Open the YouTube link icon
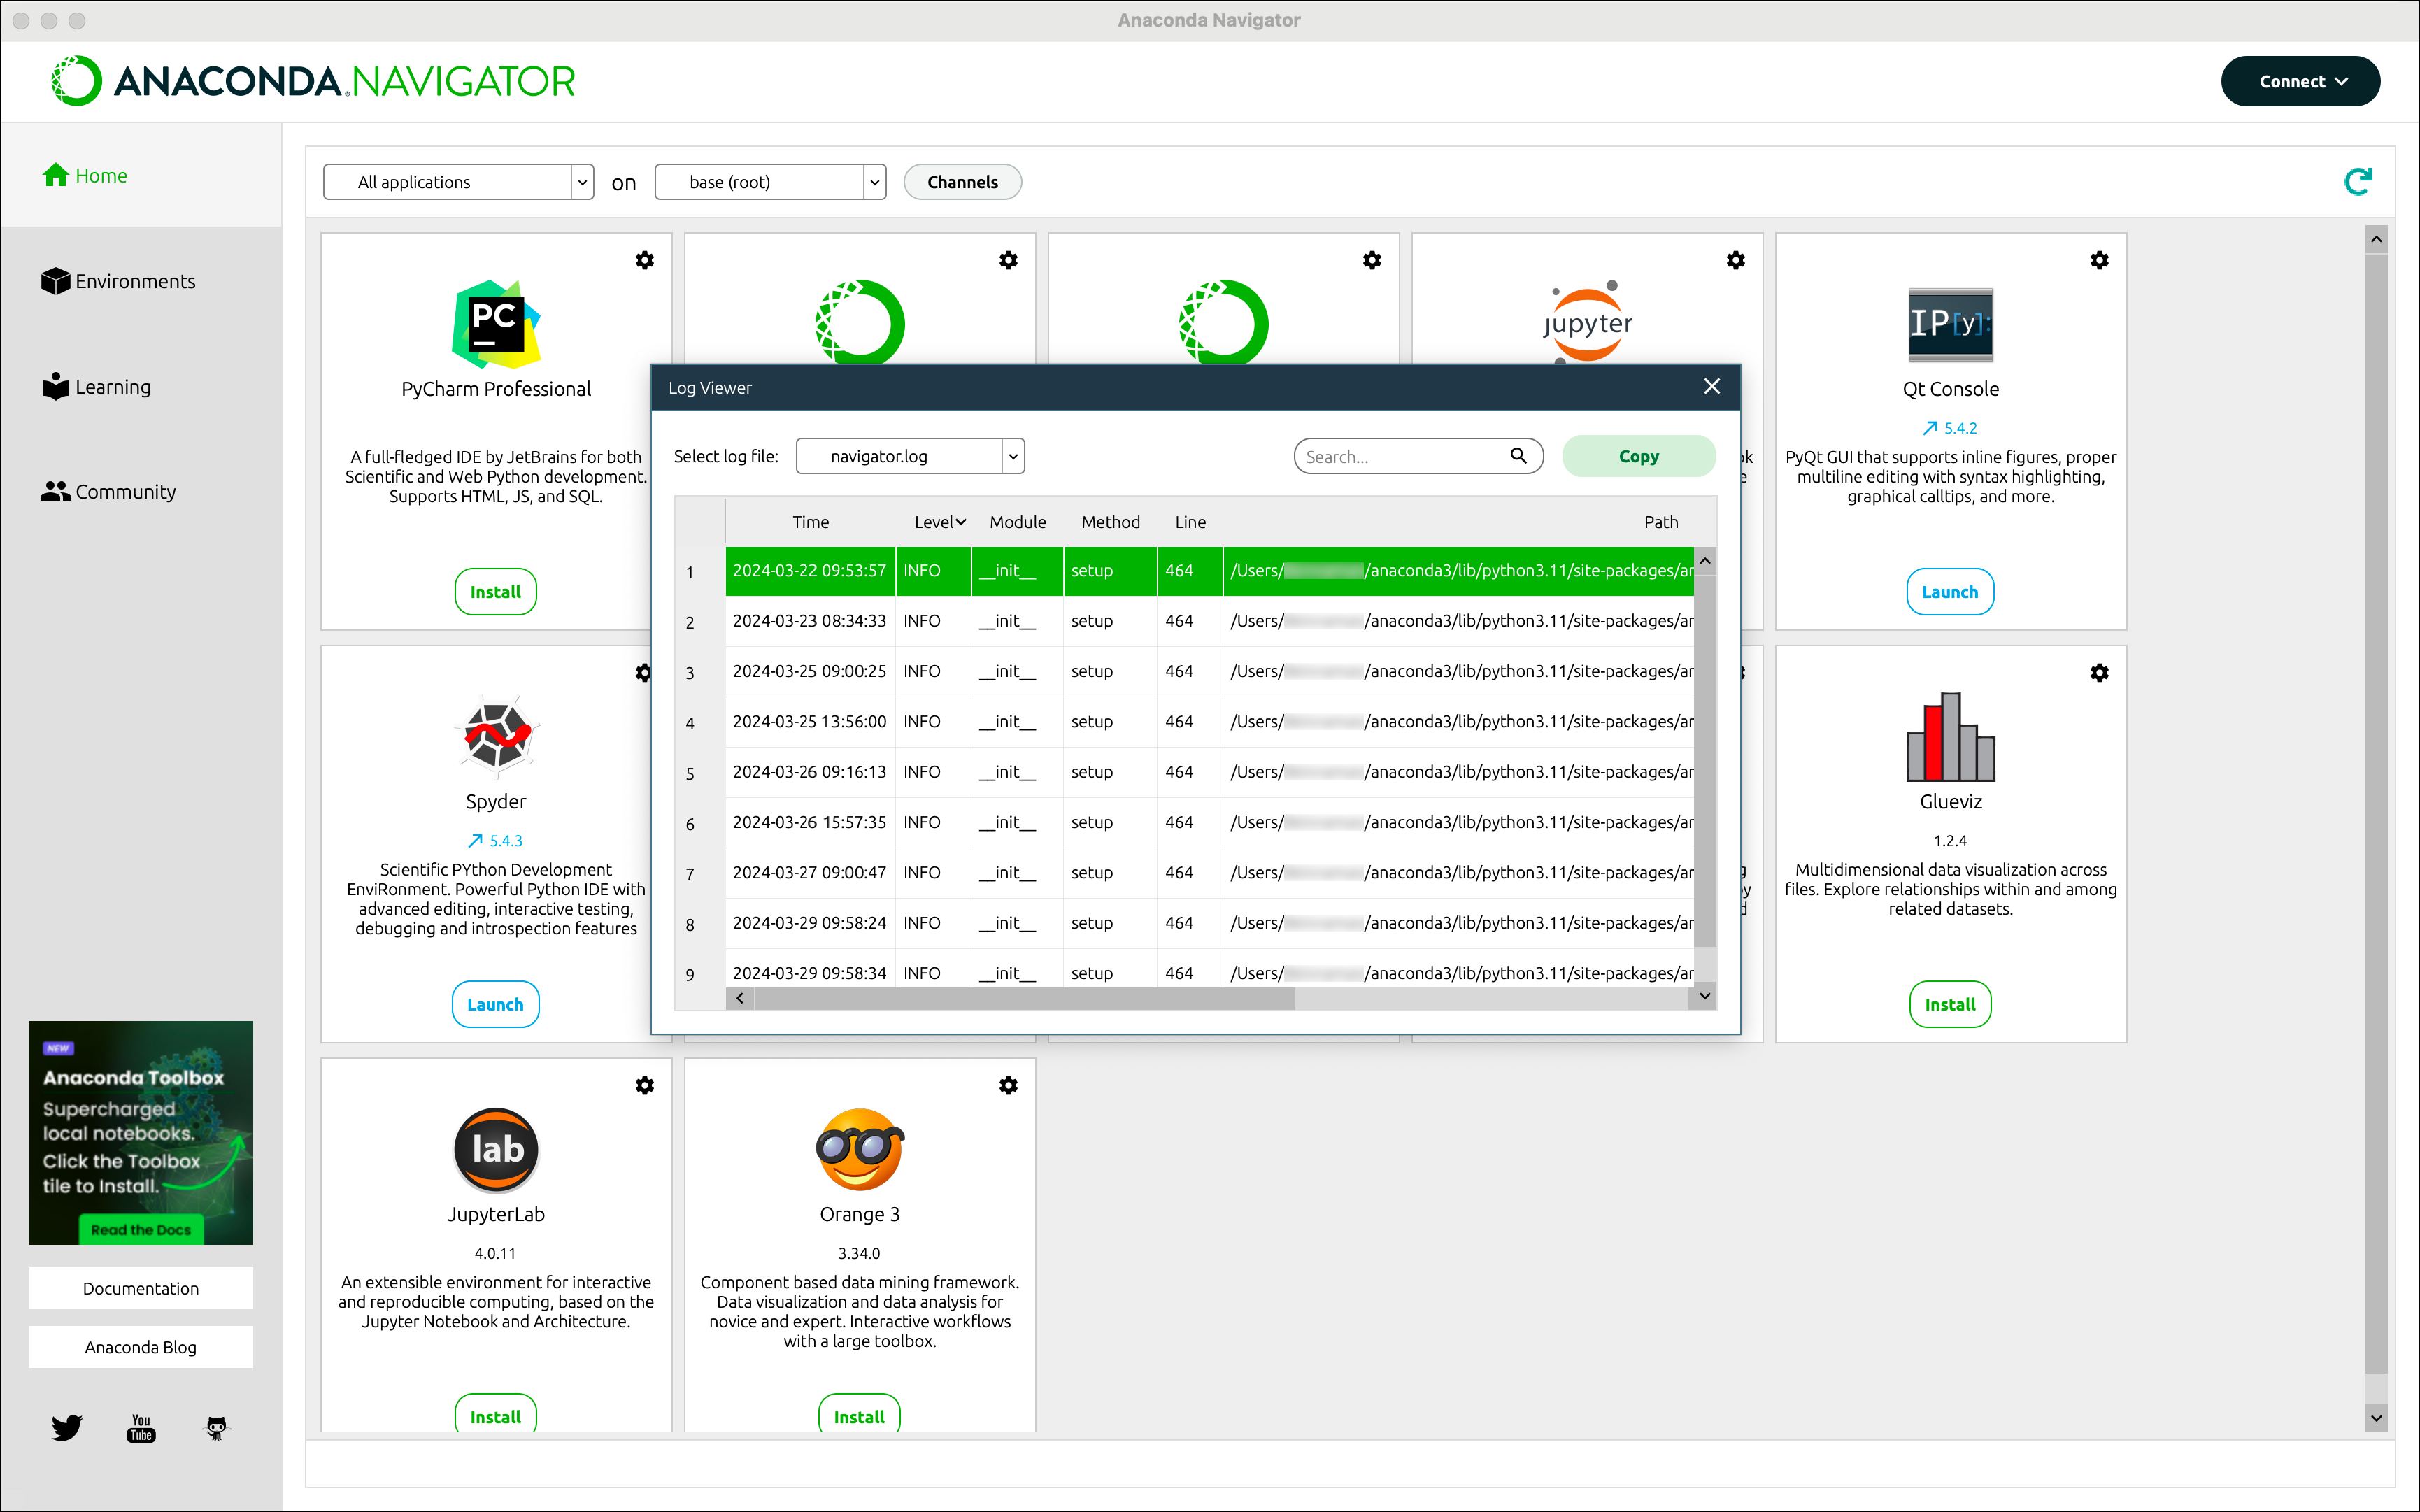The height and width of the screenshot is (1512, 2420). [141, 1427]
